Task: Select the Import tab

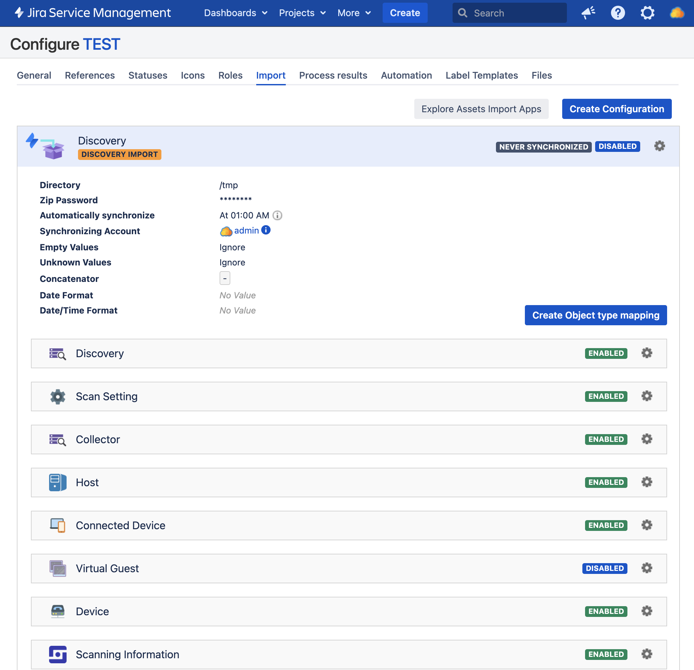Action: pos(271,75)
